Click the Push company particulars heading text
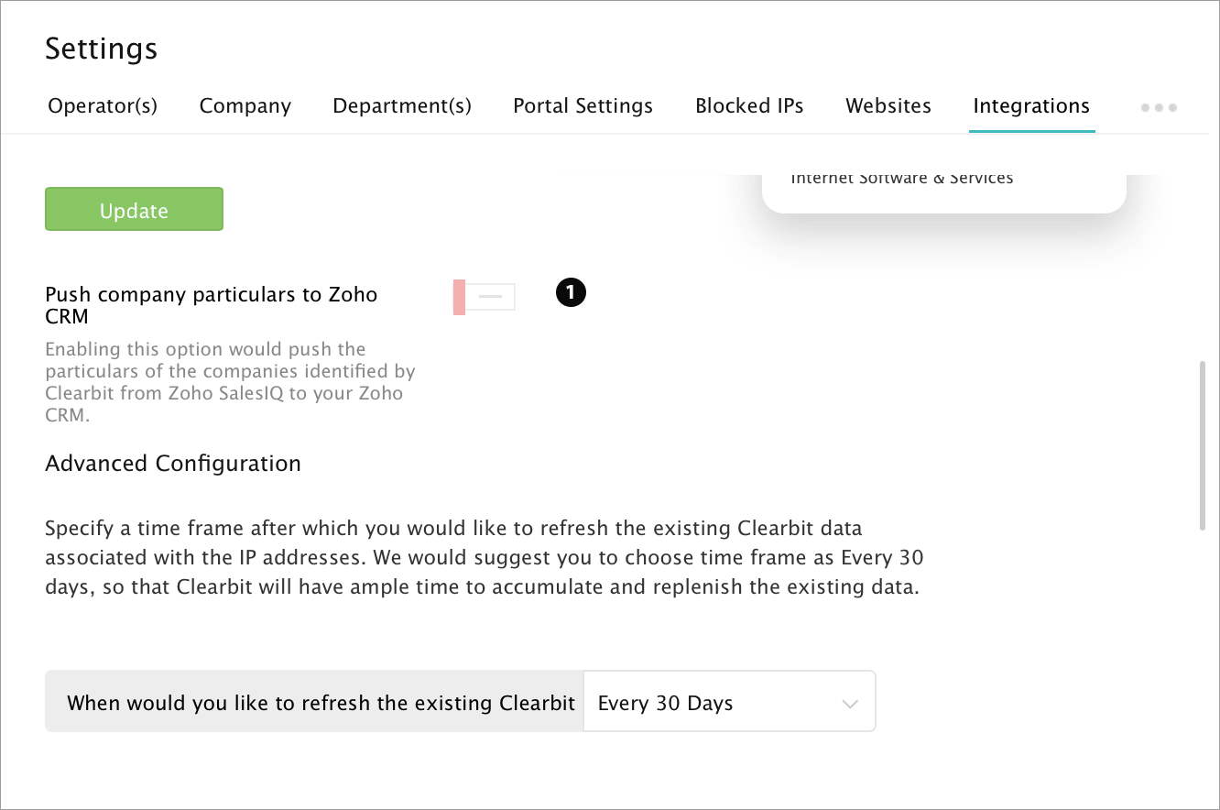Screen dimensions: 1220x810 212,306
